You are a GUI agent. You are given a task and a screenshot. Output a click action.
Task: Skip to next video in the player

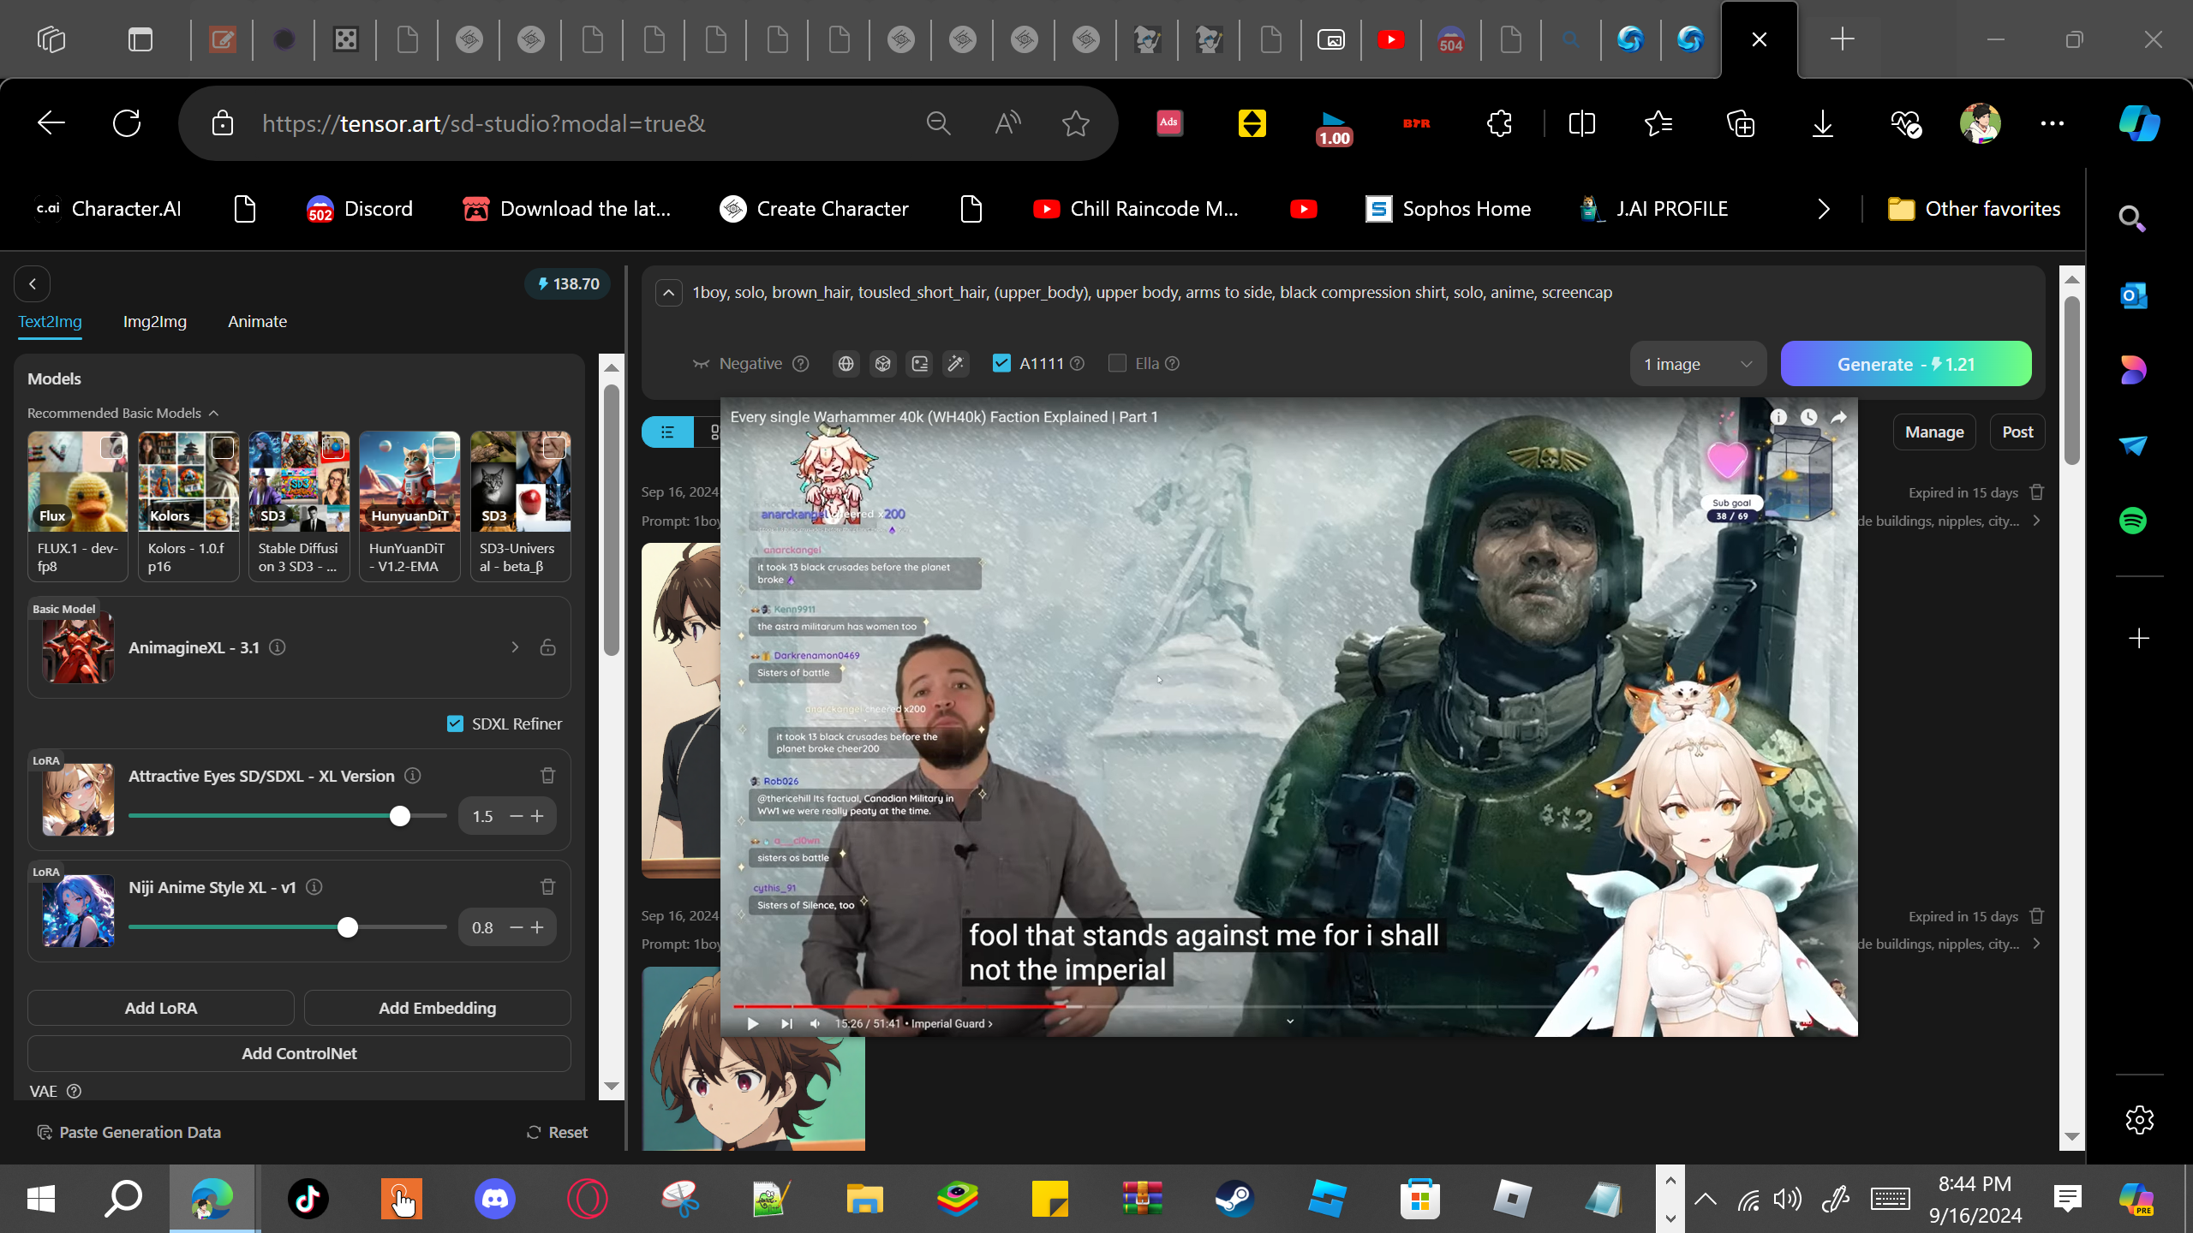(x=786, y=1023)
